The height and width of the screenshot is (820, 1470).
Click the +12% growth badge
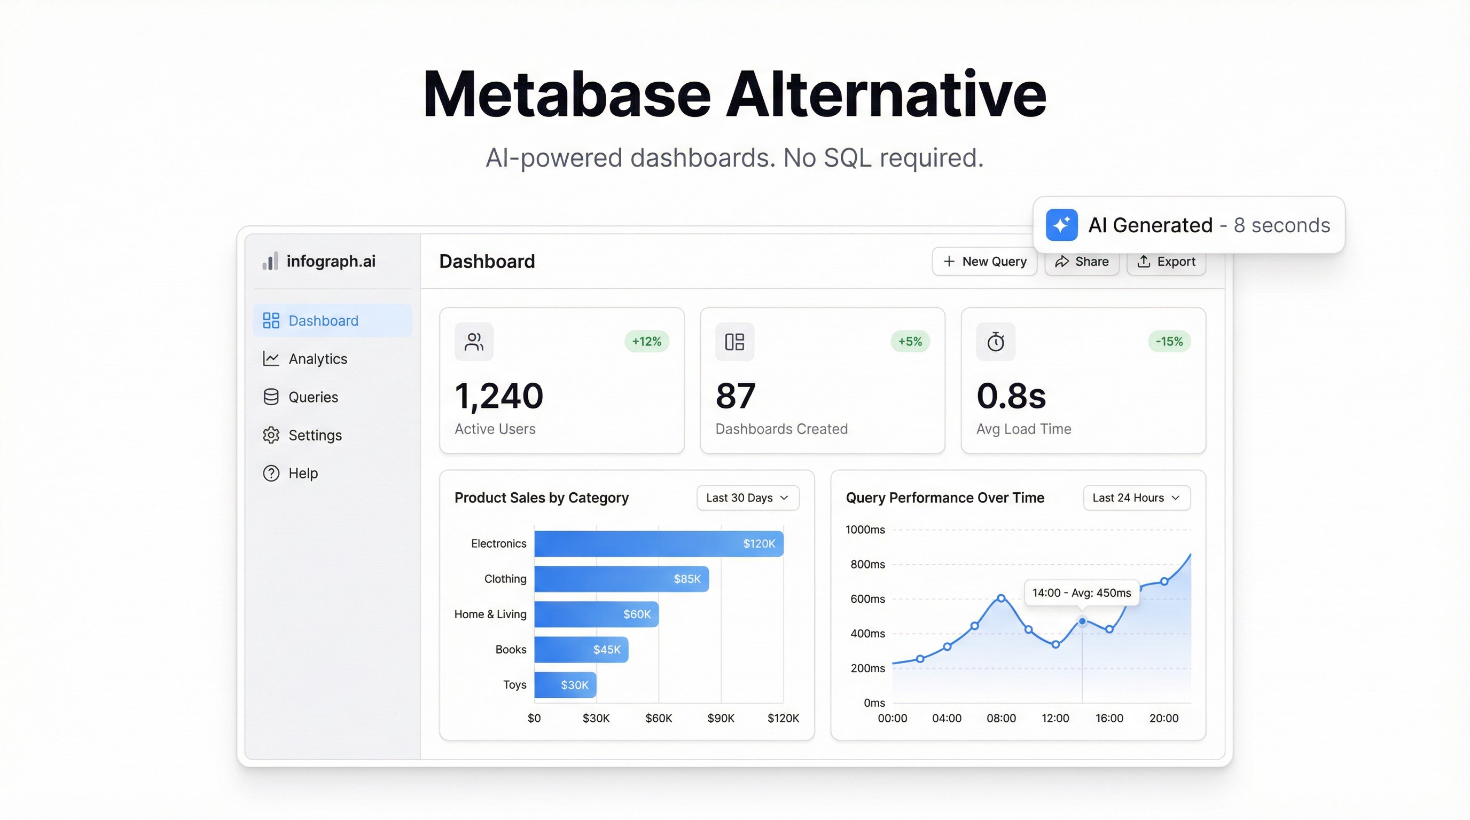click(646, 341)
